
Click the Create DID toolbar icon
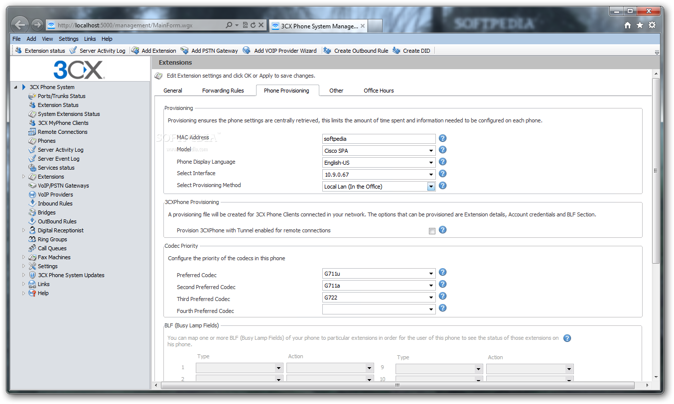397,50
